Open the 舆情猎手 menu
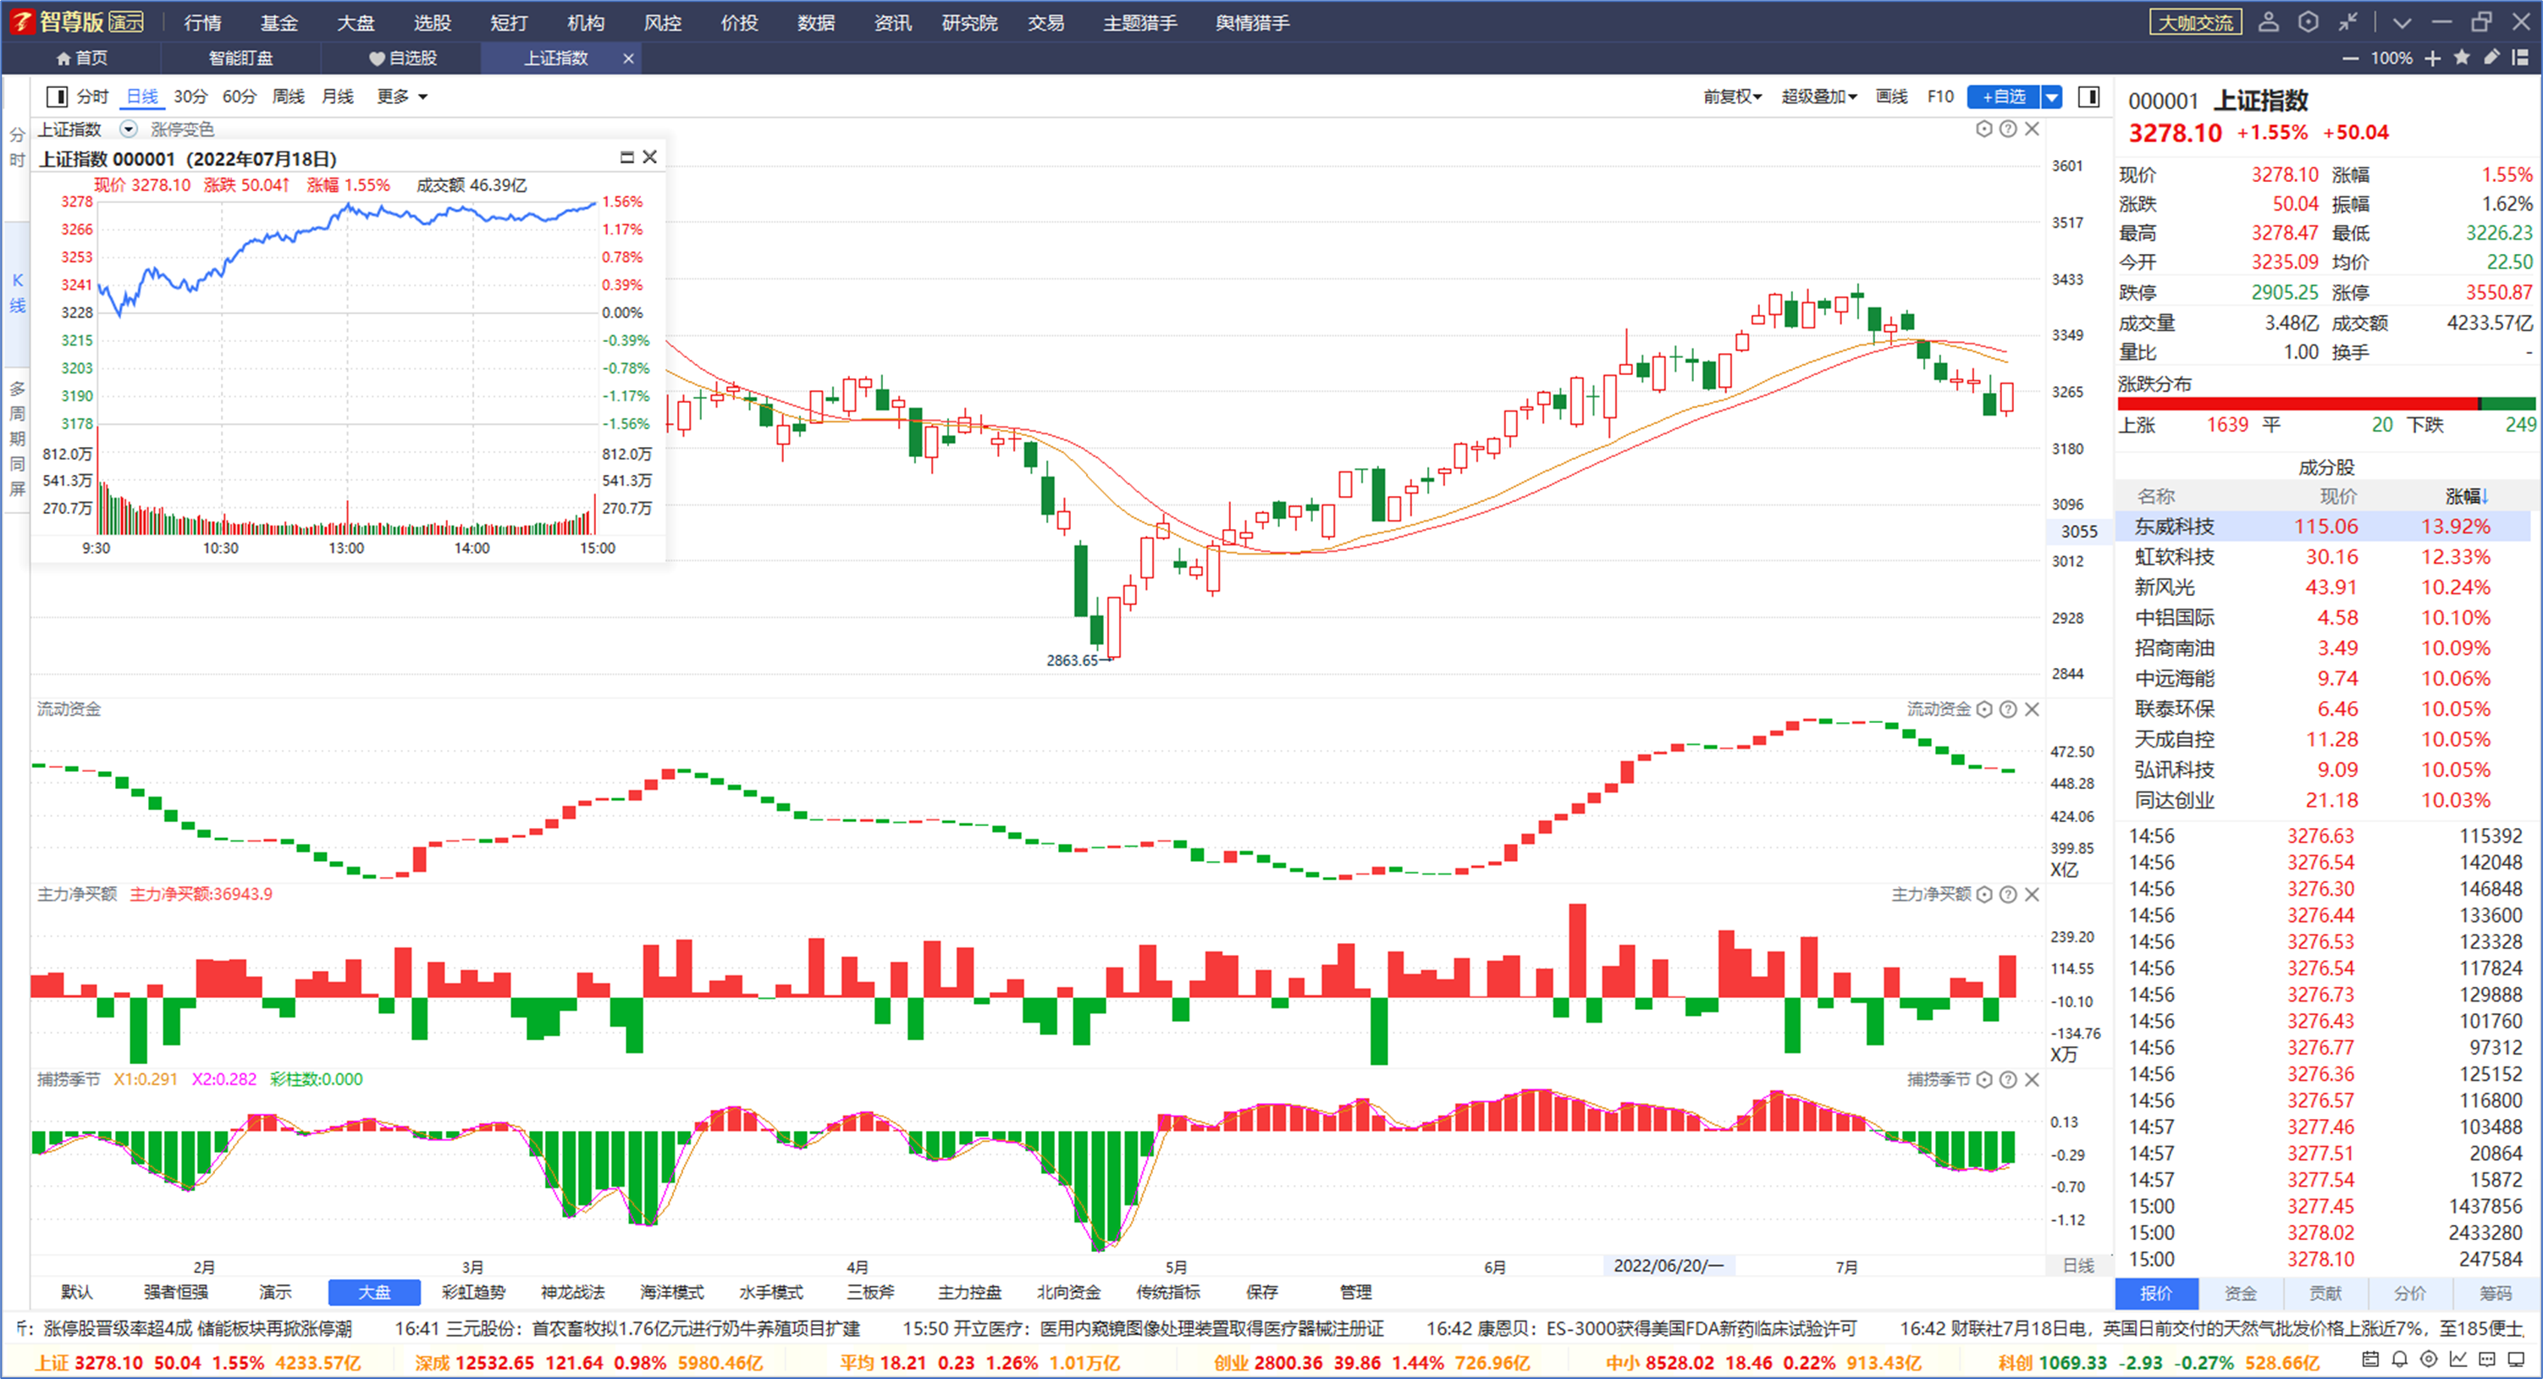This screenshot has width=2543, height=1379. pos(1252,22)
